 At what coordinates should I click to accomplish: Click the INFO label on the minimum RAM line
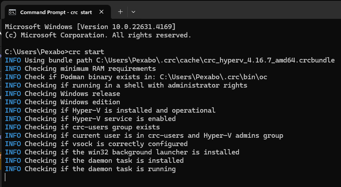click(13, 69)
